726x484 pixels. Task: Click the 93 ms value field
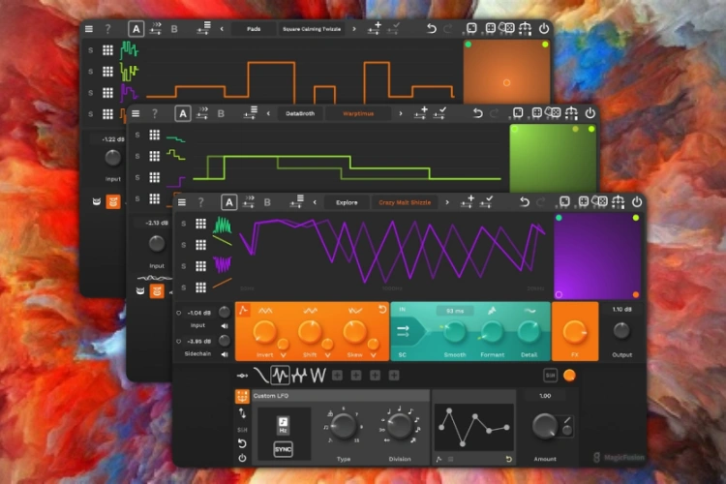tap(455, 311)
